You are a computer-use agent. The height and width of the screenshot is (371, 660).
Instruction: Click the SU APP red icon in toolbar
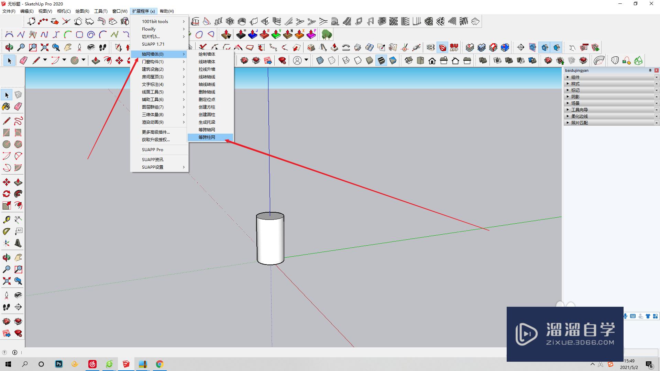(454, 47)
